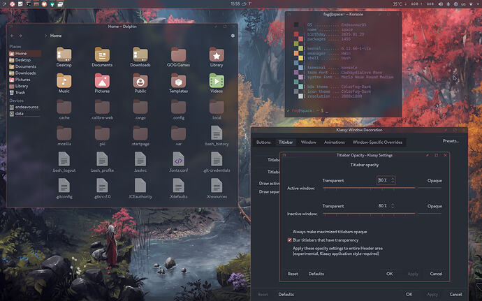This screenshot has height=301, width=482.
Task: Select the .mozilla folder
Action: click(64, 136)
